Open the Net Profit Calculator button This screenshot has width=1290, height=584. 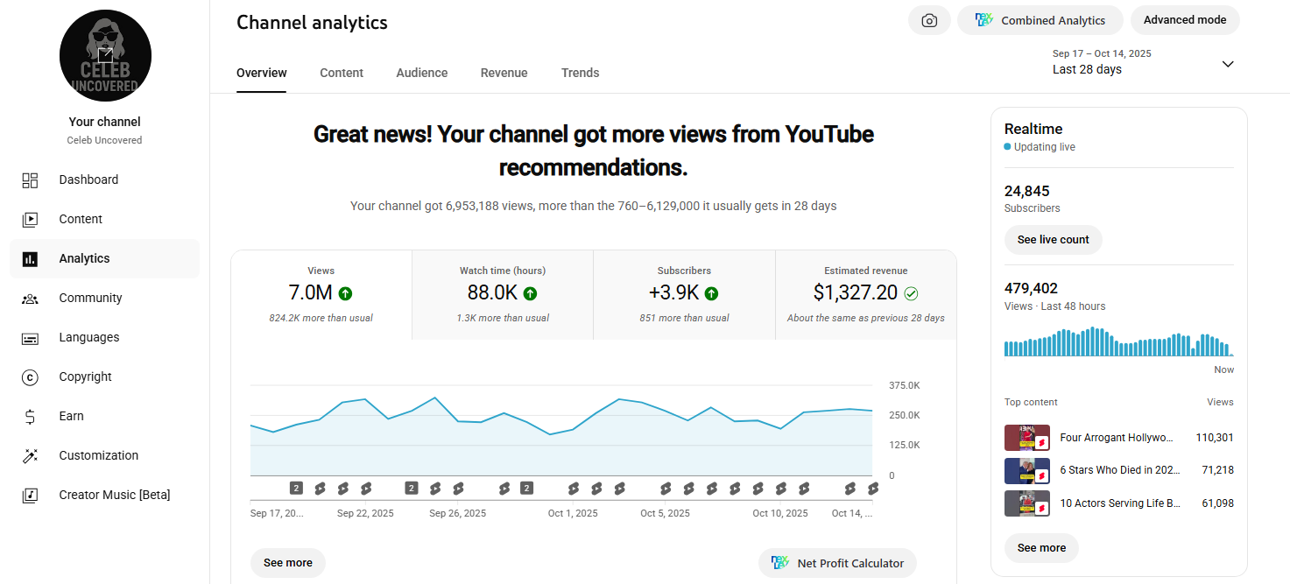click(x=838, y=563)
